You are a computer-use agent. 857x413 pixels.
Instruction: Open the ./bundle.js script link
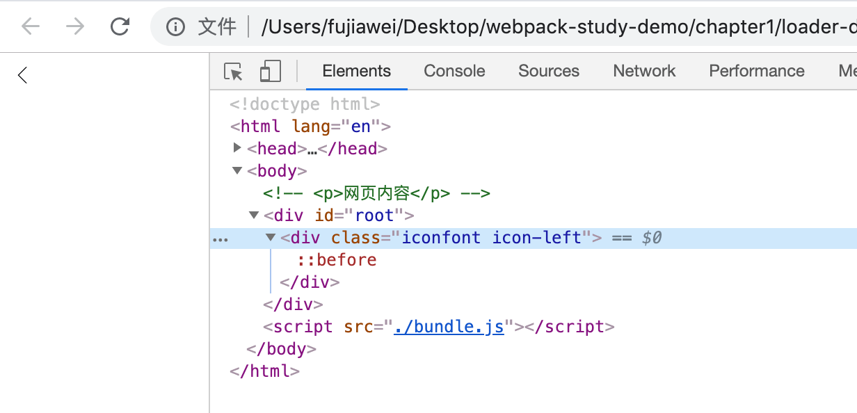coord(449,327)
